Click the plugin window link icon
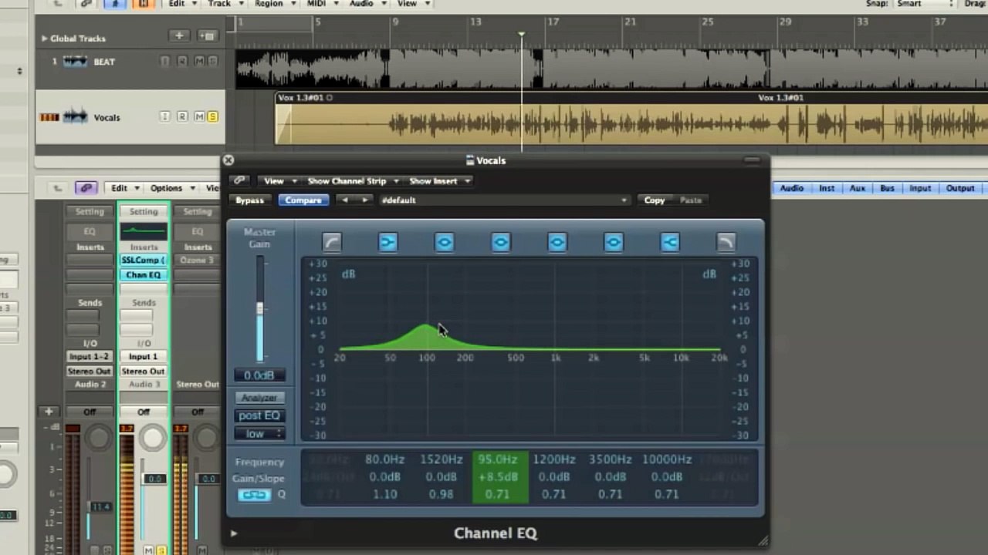This screenshot has height=555, width=988. click(239, 180)
